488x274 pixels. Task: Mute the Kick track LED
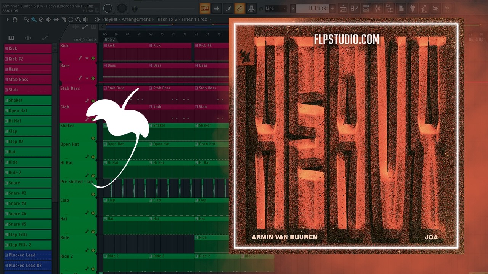tap(93, 58)
